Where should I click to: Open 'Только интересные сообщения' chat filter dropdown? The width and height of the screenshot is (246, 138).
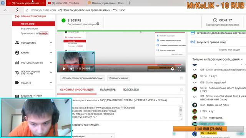pos(218,59)
